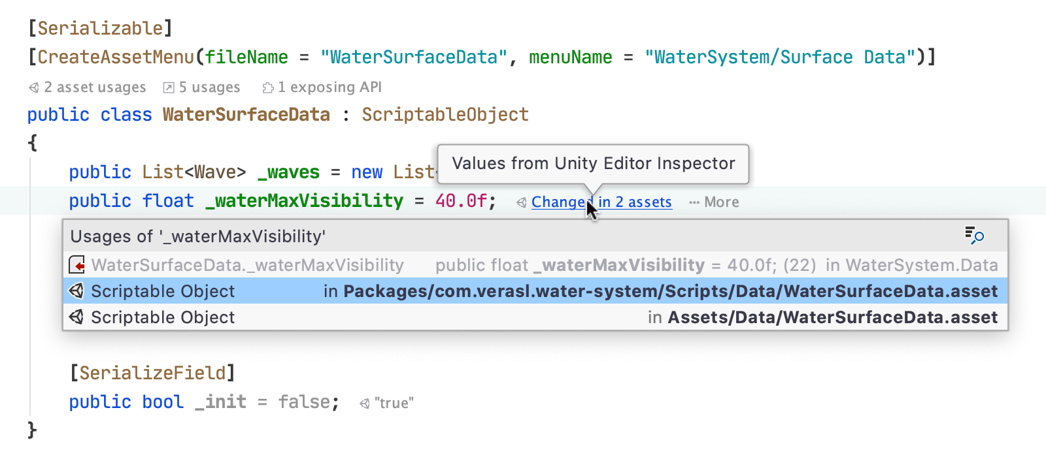The height and width of the screenshot is (457, 1046).
Task: Click the arrow icon beside '5 usages'
Action: pos(169,87)
